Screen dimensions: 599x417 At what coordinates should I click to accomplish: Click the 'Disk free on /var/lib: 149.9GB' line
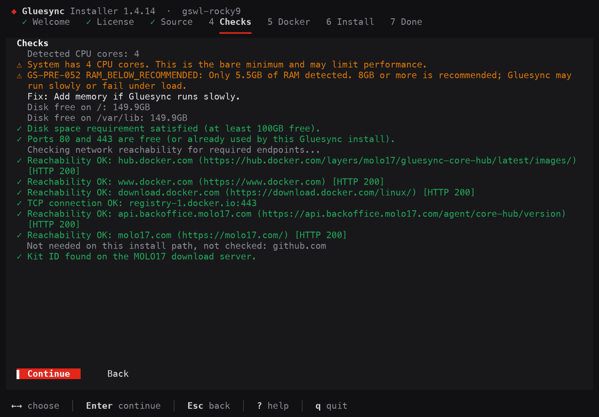tap(107, 118)
